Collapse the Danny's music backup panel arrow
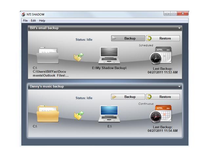210x158 pixels. (179, 87)
